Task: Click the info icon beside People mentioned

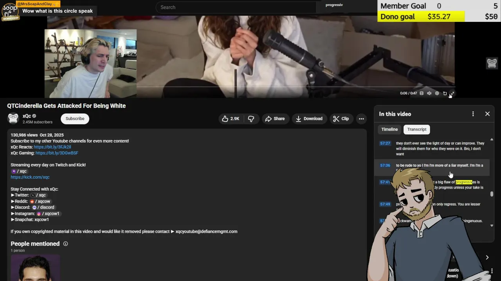Action: pos(65,244)
